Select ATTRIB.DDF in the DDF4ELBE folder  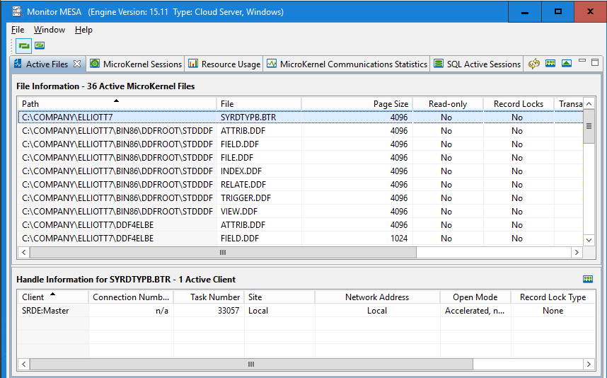coord(300,224)
